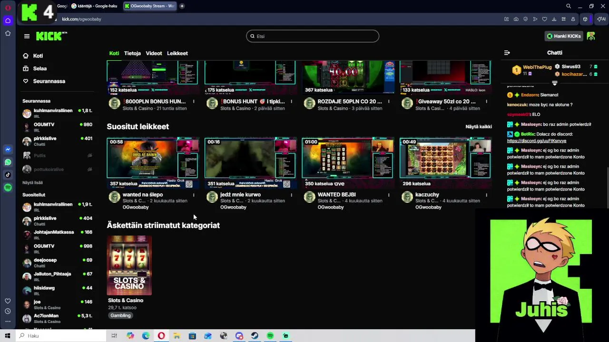Click 'Näytä kaikki' for Suositut leikkeet

tap(479, 127)
